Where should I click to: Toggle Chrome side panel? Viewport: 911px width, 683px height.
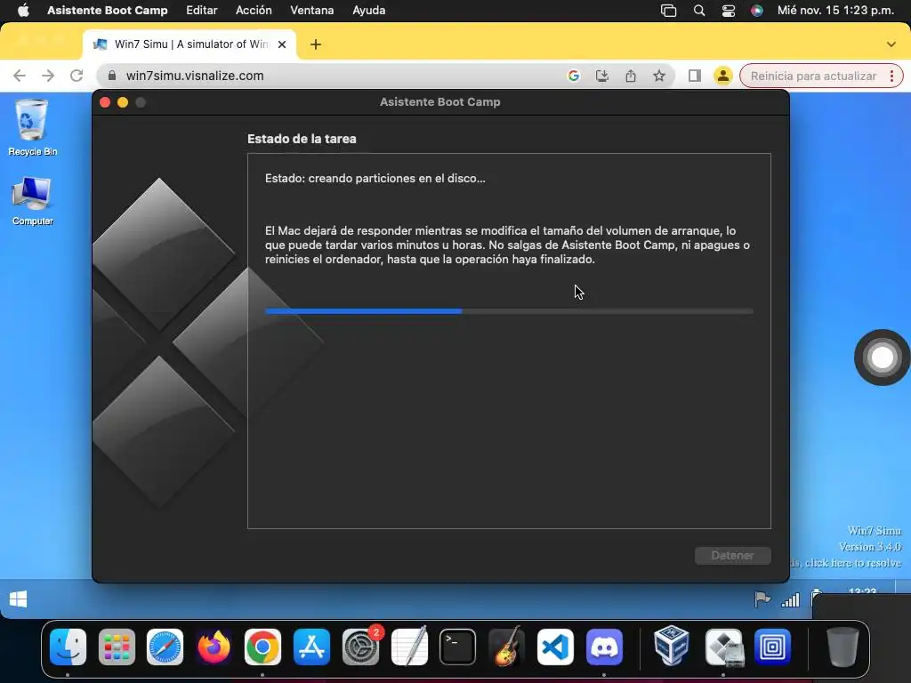coord(694,76)
